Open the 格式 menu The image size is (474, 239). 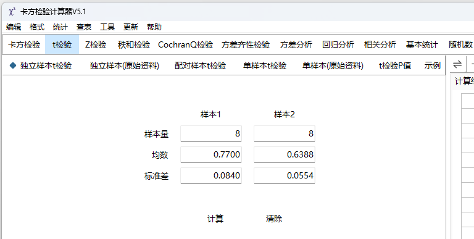point(37,27)
